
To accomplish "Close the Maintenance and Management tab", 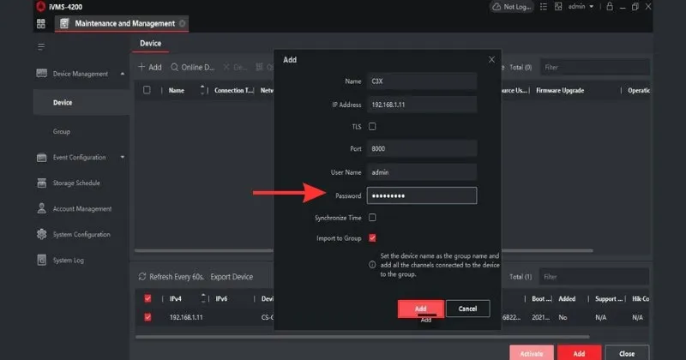I will [x=182, y=24].
